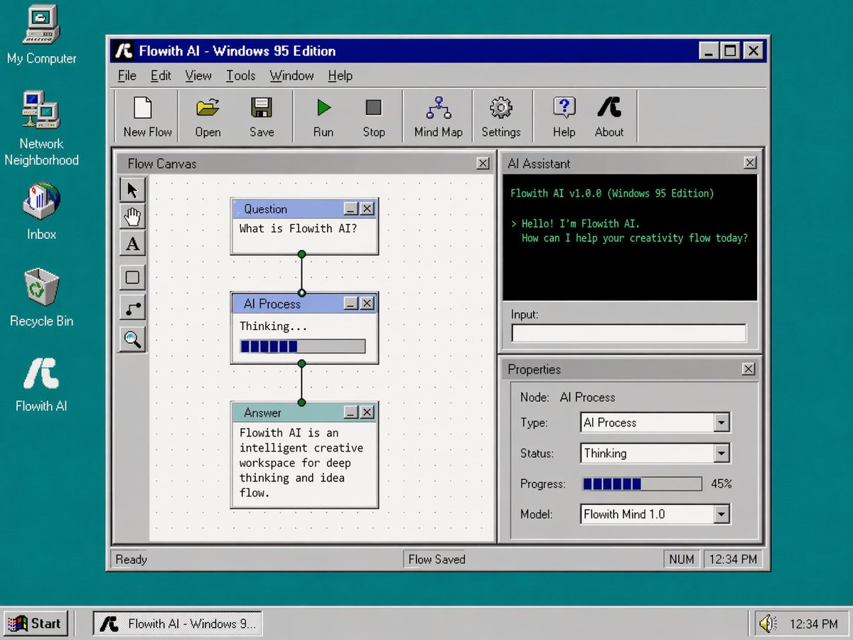
Task: Click the Flowith Mind 1.0 model value
Action: (x=624, y=514)
